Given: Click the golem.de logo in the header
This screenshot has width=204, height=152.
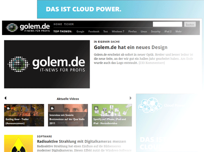Looking at the screenshot, I should pos(28,27).
